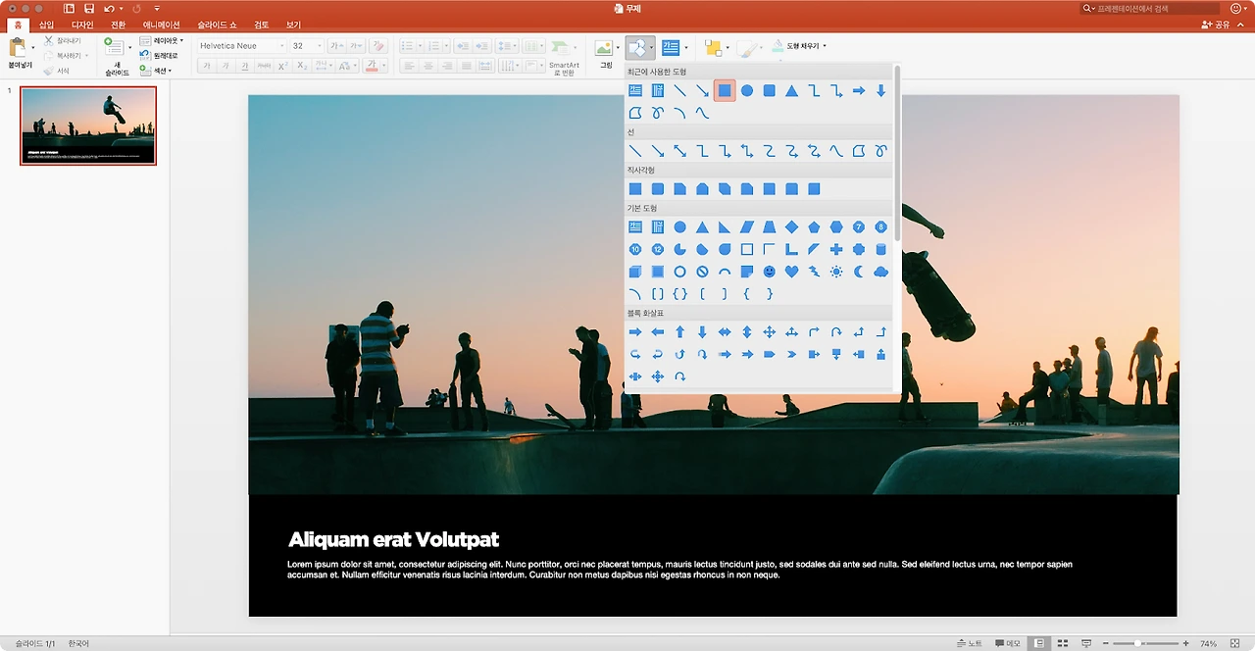Viewport: 1255px width, 651px height.
Task: Pick the up block arrow
Action: coord(679,332)
